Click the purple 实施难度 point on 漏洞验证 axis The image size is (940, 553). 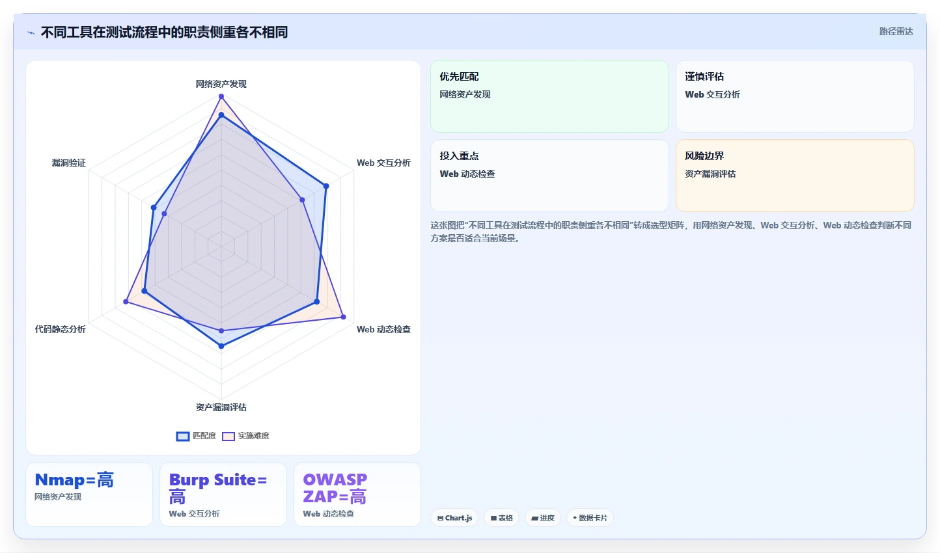[x=164, y=213]
